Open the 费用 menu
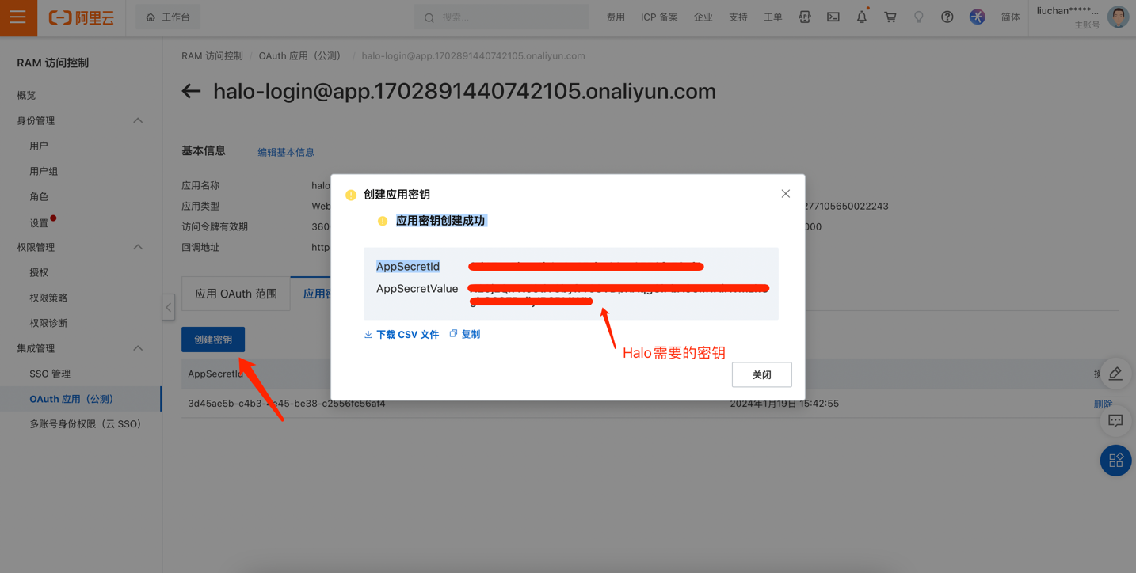 pyautogui.click(x=616, y=17)
